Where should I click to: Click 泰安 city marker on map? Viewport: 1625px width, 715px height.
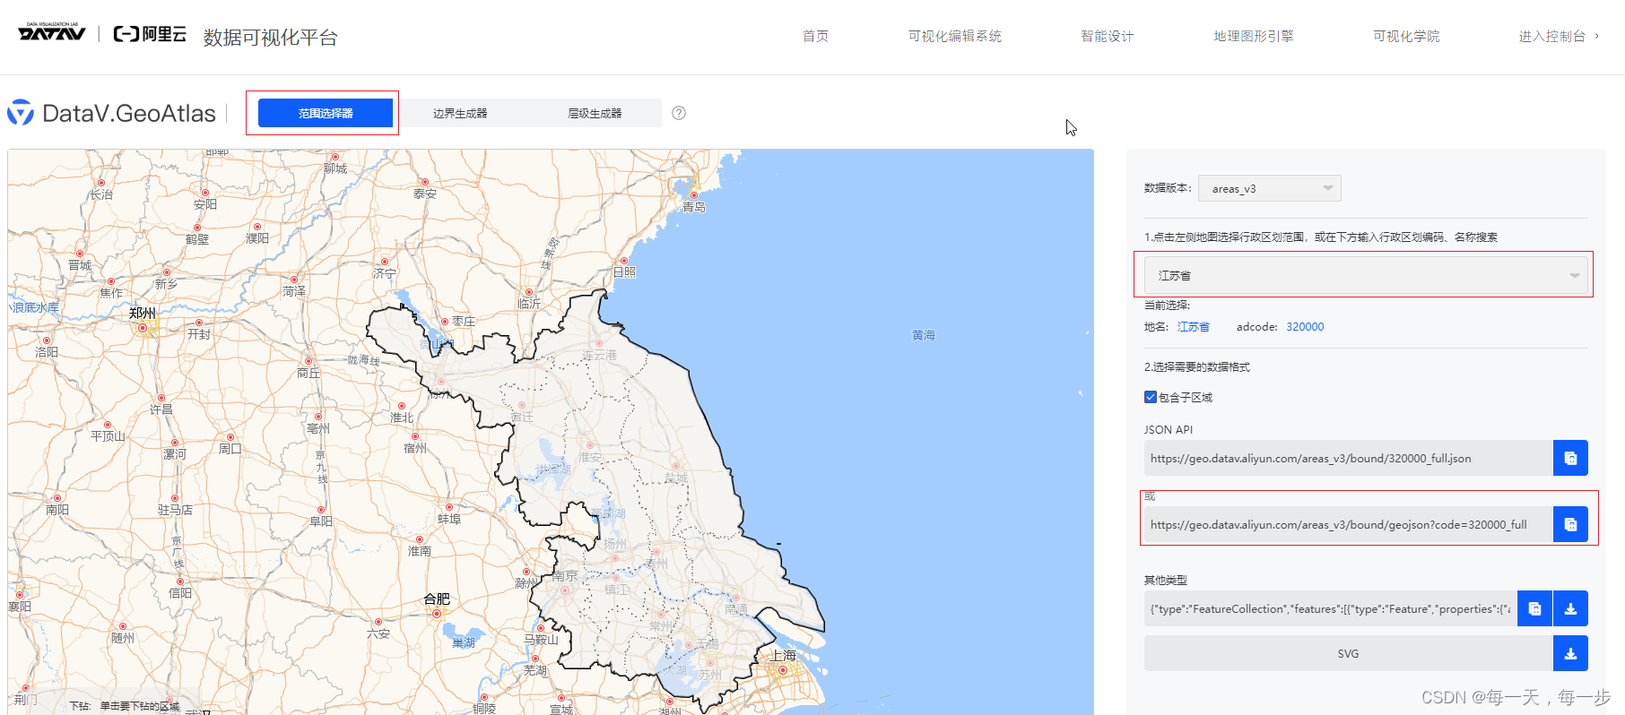[x=425, y=182]
